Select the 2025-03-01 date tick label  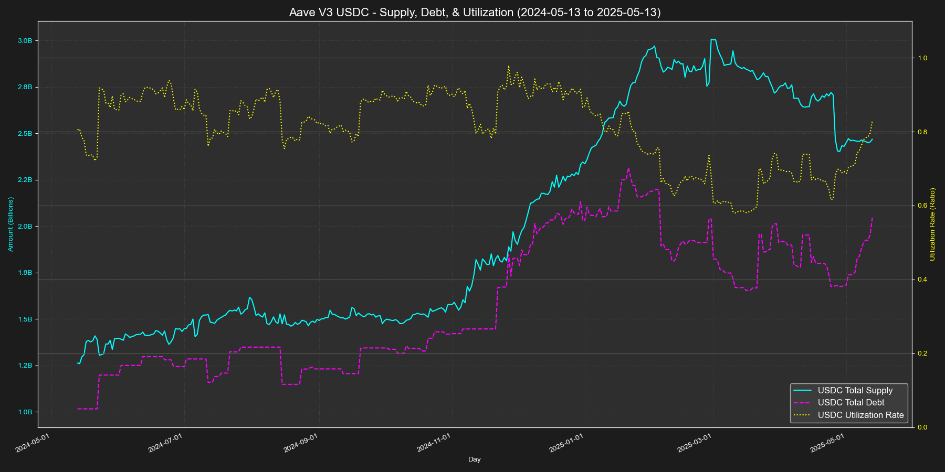coord(695,443)
